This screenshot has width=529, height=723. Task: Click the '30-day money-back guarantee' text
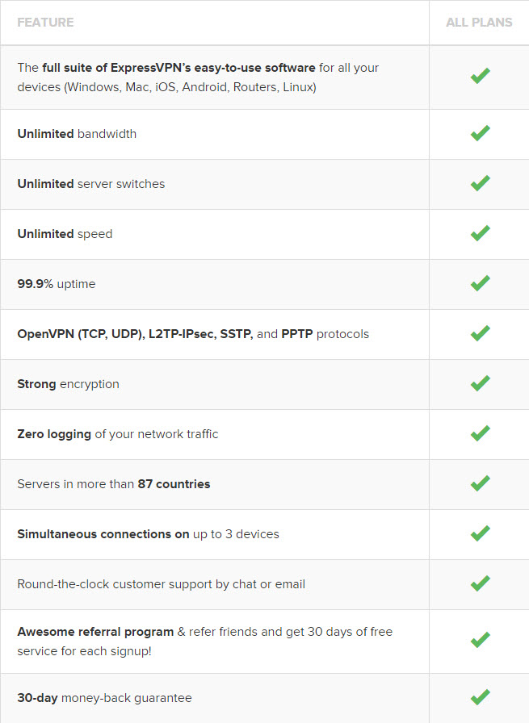pos(104,698)
